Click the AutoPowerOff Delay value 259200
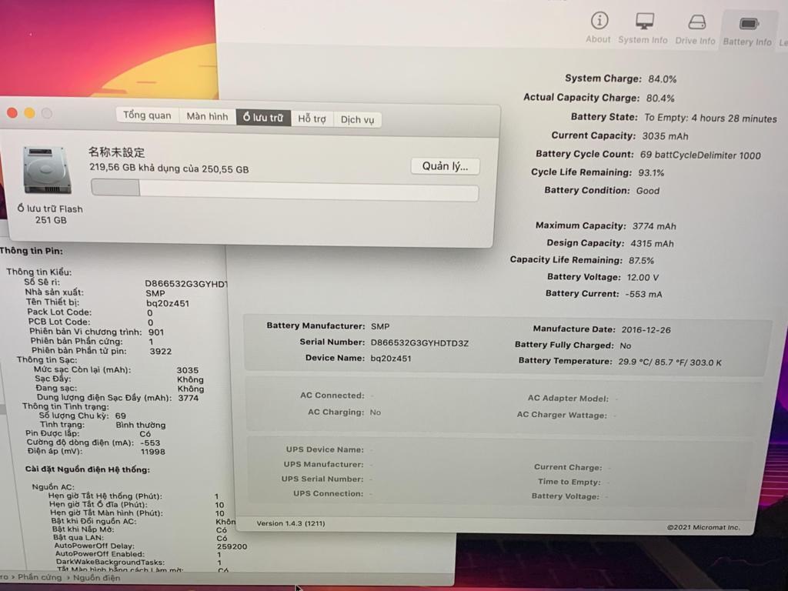The image size is (788, 591). coord(232,546)
